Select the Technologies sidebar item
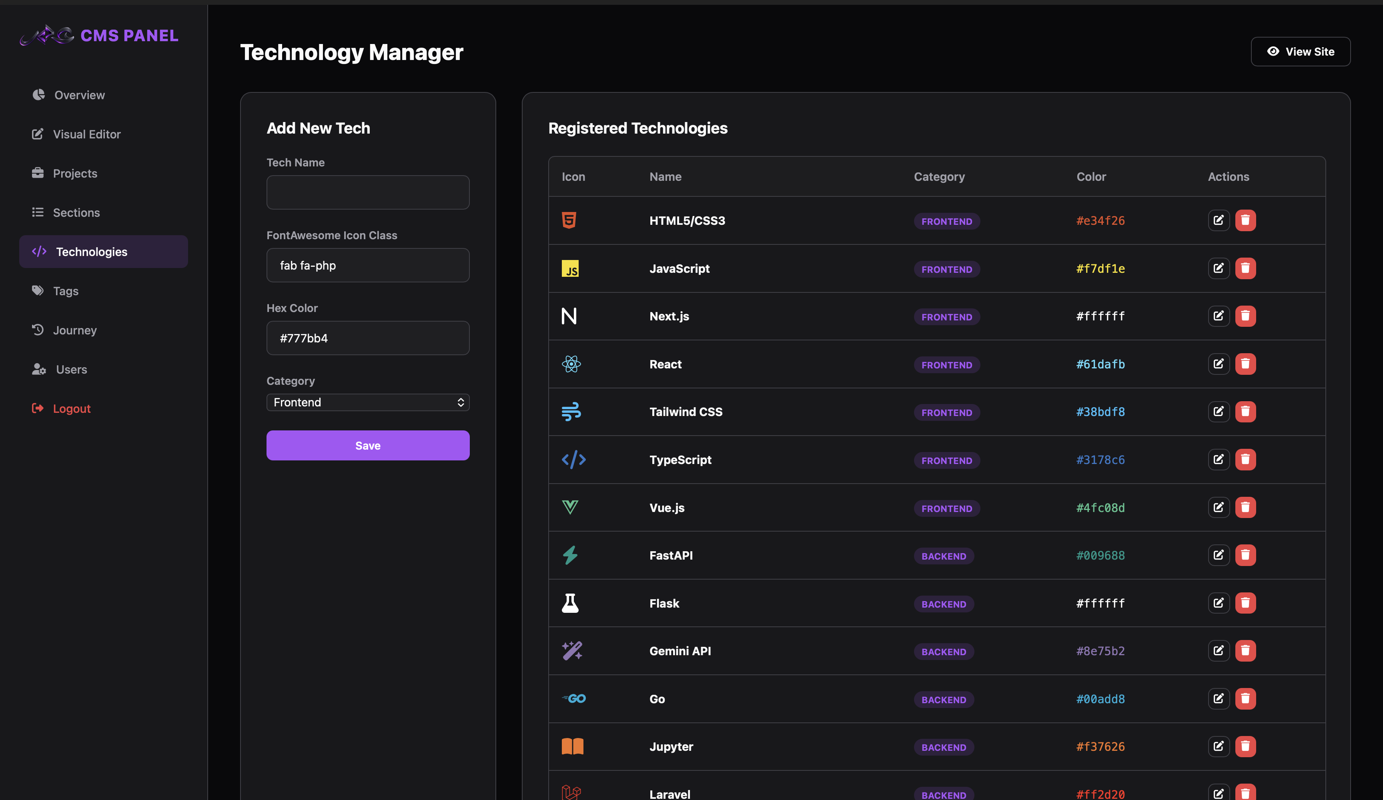This screenshot has width=1383, height=800. tap(103, 251)
